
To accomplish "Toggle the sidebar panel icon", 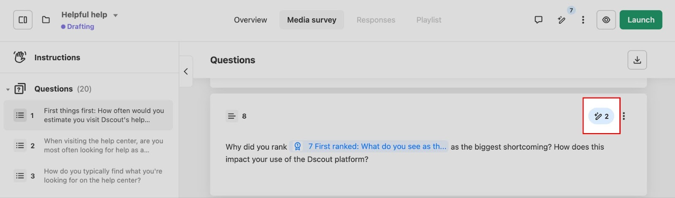I will pyautogui.click(x=23, y=20).
